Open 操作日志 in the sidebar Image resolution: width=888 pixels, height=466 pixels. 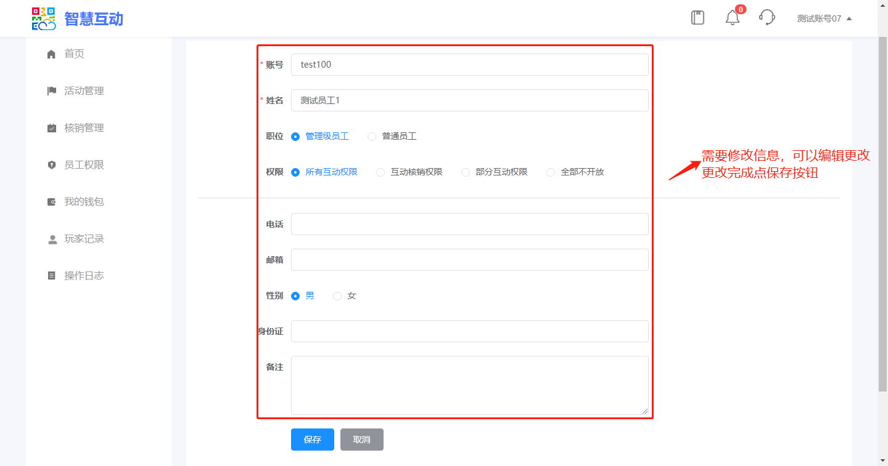pos(84,276)
